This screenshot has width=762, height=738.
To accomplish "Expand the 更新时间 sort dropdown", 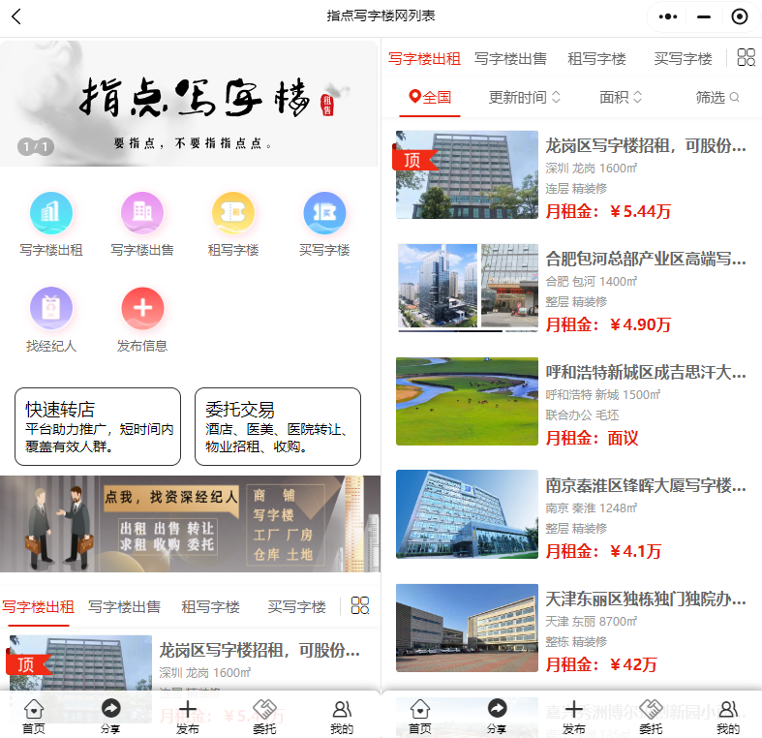I will [525, 97].
